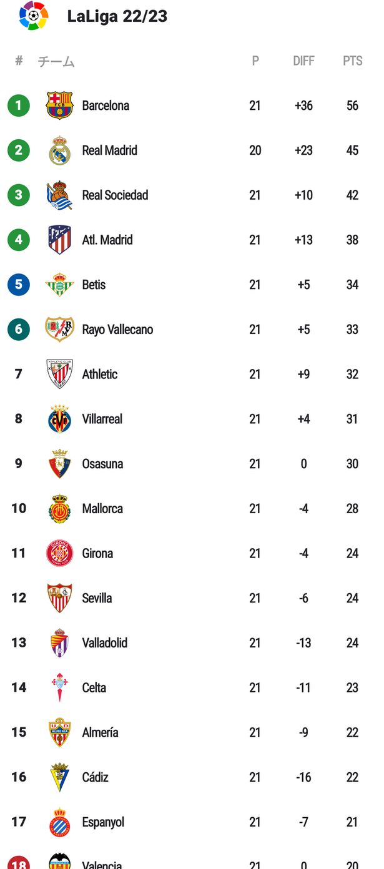The width and height of the screenshot is (384, 869).
Task: Click the green position 1 badge
Action: pyautogui.click(x=19, y=106)
